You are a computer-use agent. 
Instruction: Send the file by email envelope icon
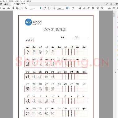click(x=114, y=8)
